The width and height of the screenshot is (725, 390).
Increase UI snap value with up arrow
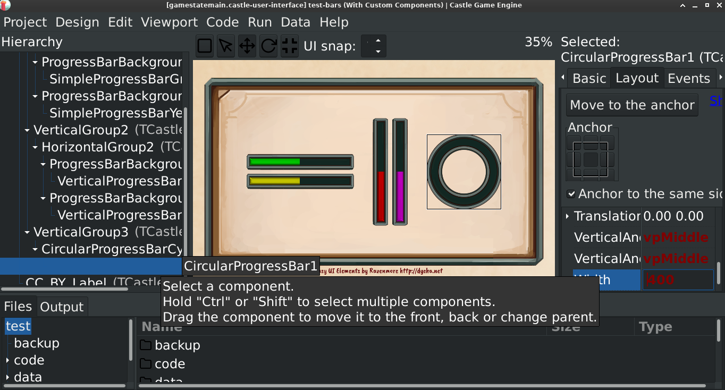(x=378, y=41)
